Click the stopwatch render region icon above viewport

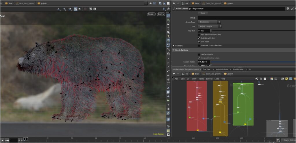[90, 9]
